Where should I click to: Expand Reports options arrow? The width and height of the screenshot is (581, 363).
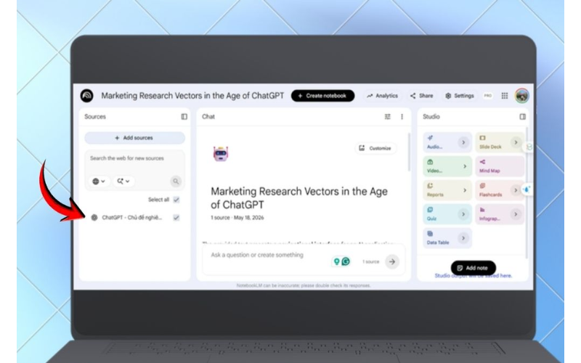(x=464, y=190)
